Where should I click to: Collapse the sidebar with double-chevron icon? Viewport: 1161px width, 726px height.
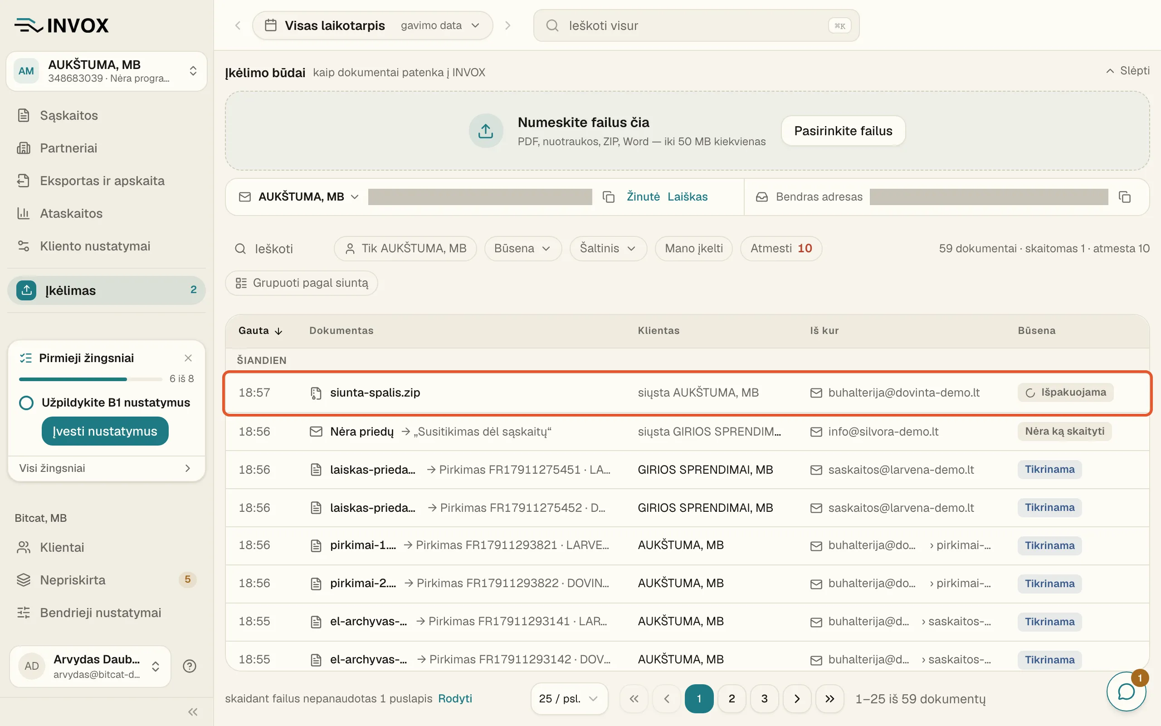(x=193, y=711)
